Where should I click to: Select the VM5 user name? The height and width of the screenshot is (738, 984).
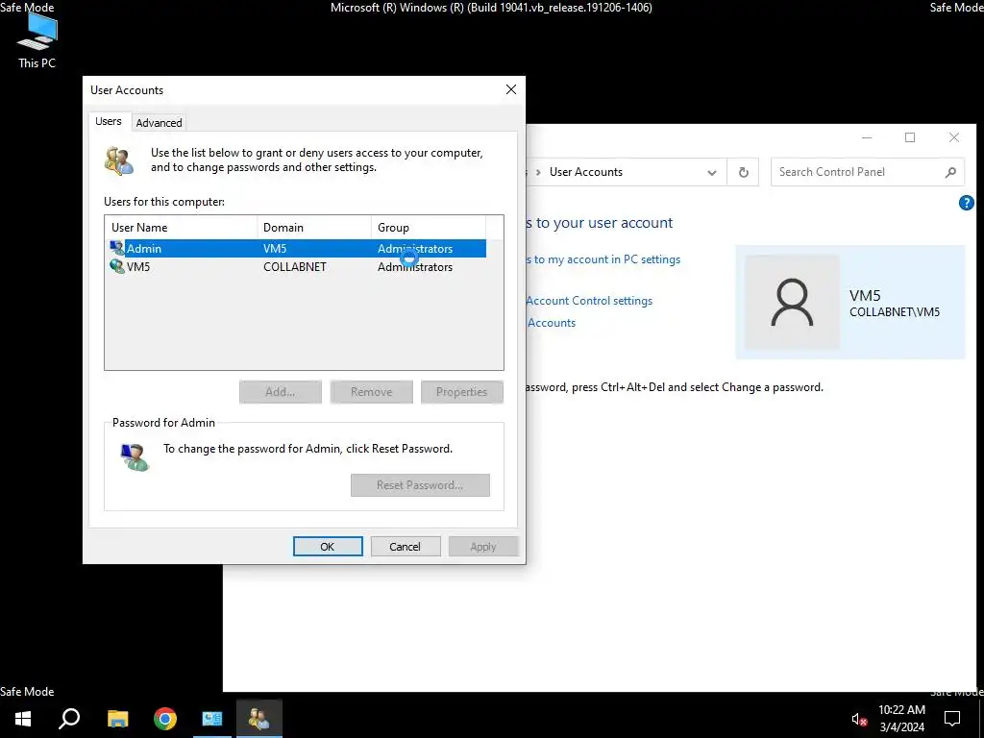coord(138,267)
